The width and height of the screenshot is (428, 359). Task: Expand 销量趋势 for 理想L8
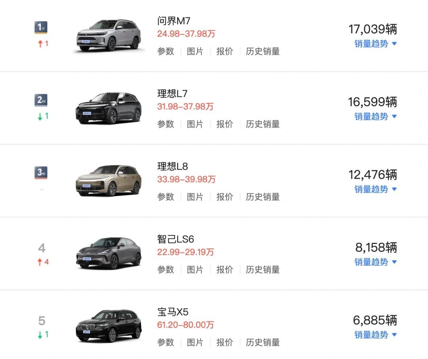pyautogui.click(x=376, y=189)
